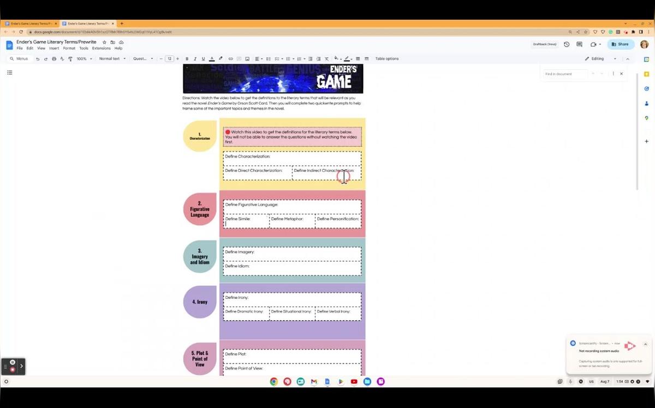Click the text color A swatch
Image resolution: width=655 pixels, height=408 pixels.
[212, 59]
